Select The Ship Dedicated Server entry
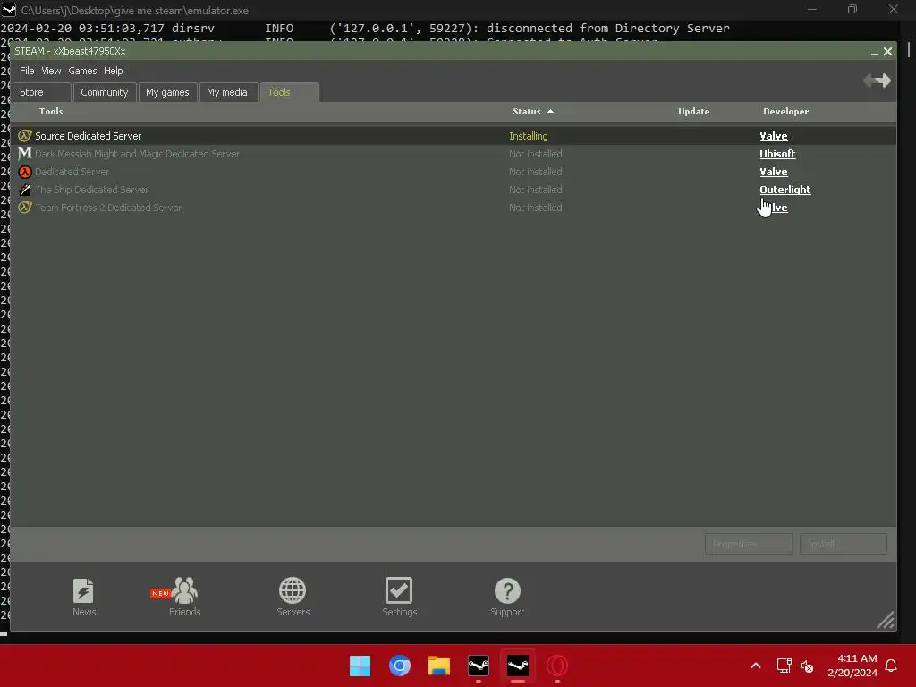Image resolution: width=916 pixels, height=687 pixels. pos(454,190)
